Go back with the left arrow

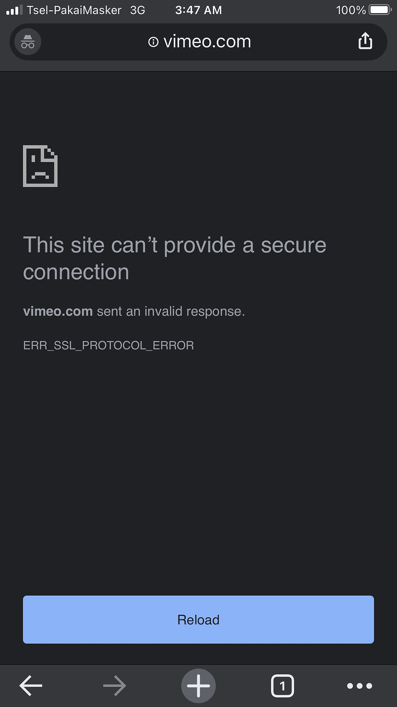31,686
